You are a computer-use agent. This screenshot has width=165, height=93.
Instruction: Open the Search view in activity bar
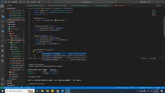tap(2, 11)
